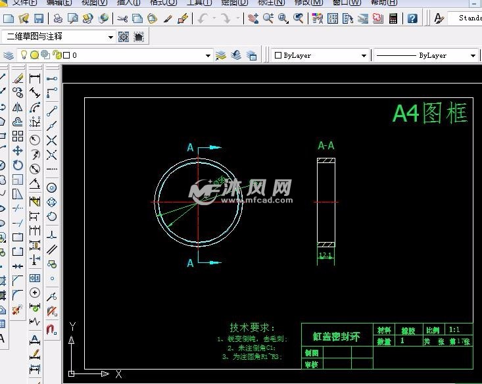Click the Save floppy disk icon

point(39,18)
